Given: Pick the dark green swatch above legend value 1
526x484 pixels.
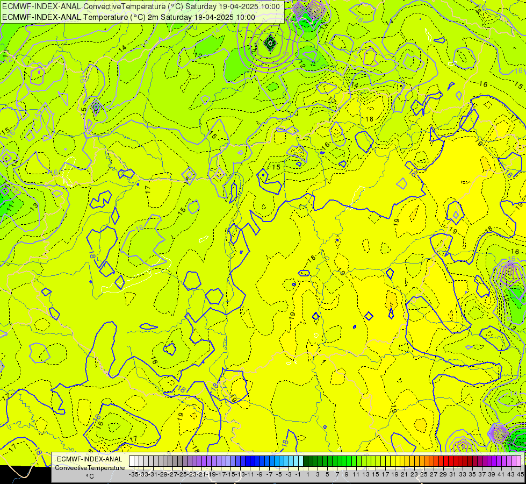Looking at the screenshot, I should tap(306, 461).
